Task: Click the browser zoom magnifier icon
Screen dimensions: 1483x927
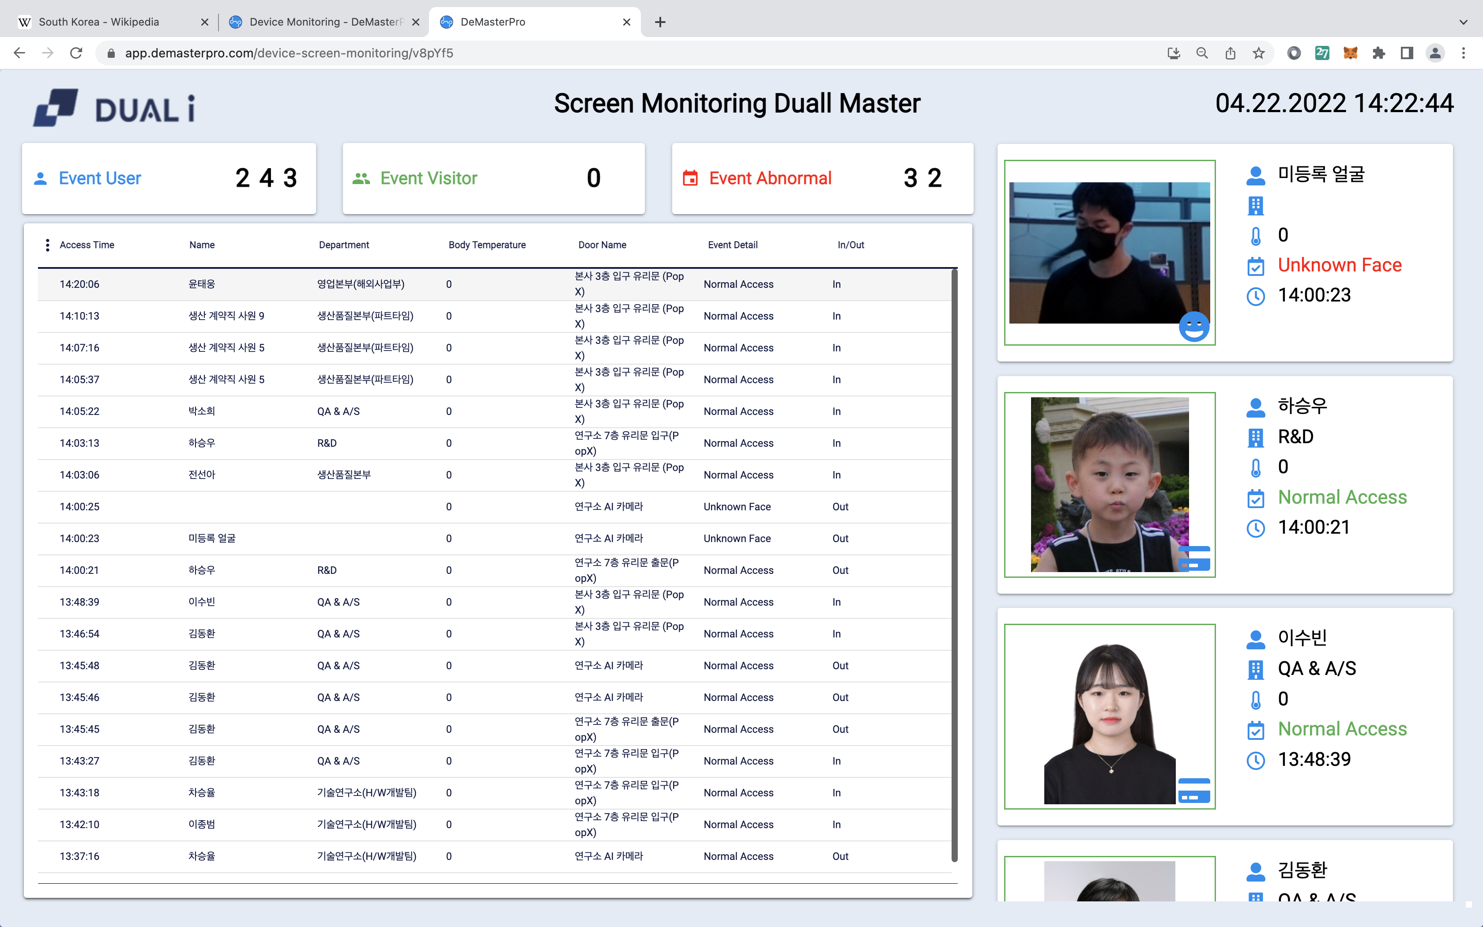Action: 1202,53
